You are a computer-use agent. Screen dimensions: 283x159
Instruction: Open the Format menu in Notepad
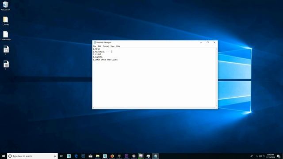[x=106, y=46]
